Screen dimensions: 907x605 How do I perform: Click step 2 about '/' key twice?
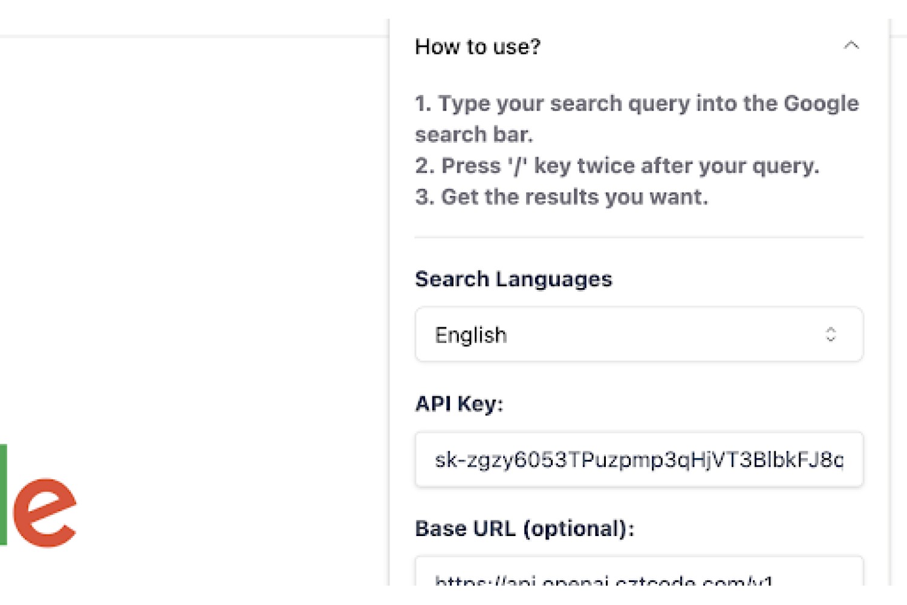(x=617, y=166)
